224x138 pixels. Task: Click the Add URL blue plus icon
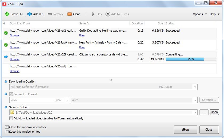[29, 14]
